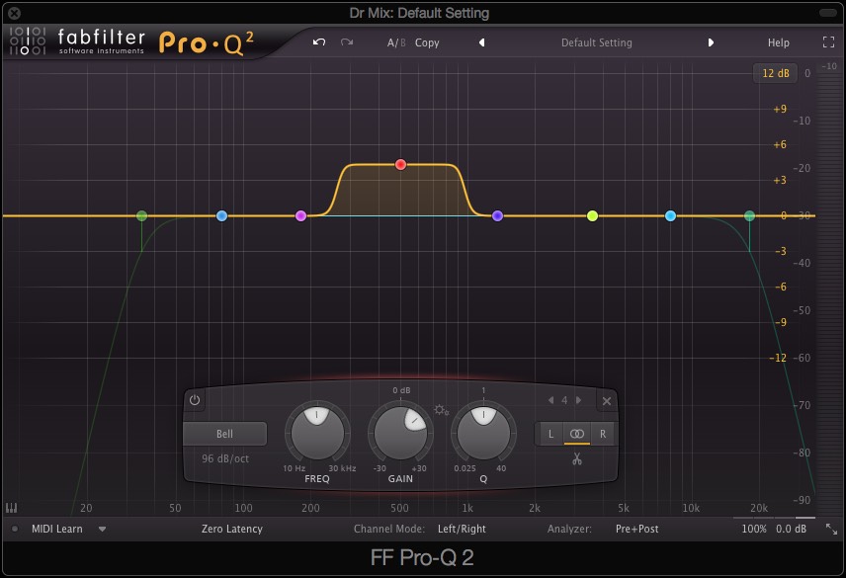Image resolution: width=846 pixels, height=578 pixels.
Task: Click the band number 4 label
Action: [564, 400]
